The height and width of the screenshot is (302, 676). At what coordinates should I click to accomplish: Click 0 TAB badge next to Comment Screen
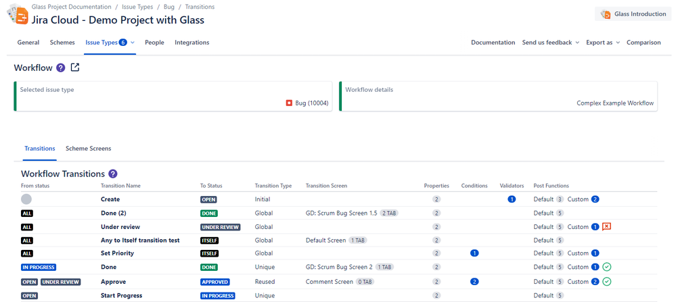tap(365, 282)
